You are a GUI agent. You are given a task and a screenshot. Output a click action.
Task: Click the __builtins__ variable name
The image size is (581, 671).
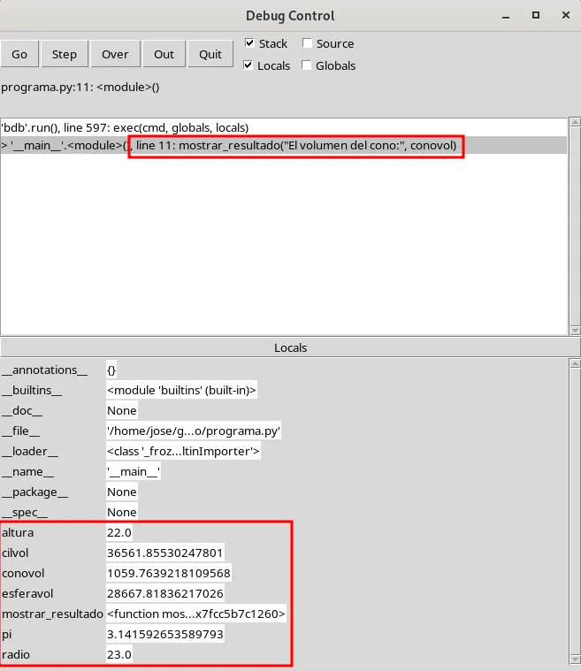point(32,390)
